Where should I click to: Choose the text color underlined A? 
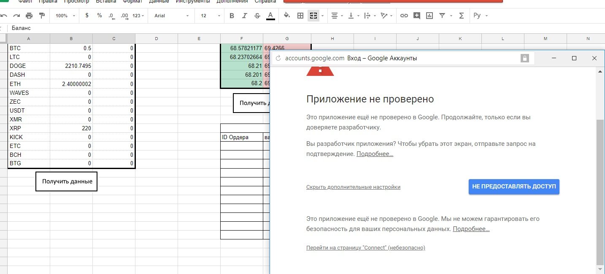coord(270,16)
